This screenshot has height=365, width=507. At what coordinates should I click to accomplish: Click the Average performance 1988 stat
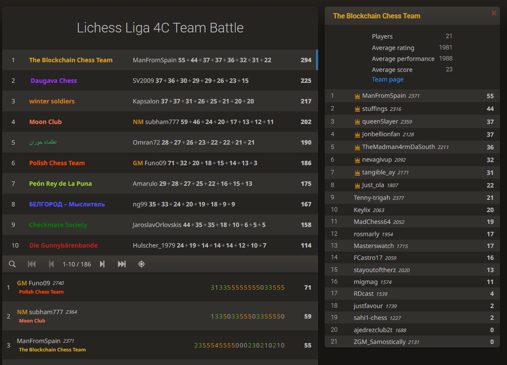pos(412,59)
